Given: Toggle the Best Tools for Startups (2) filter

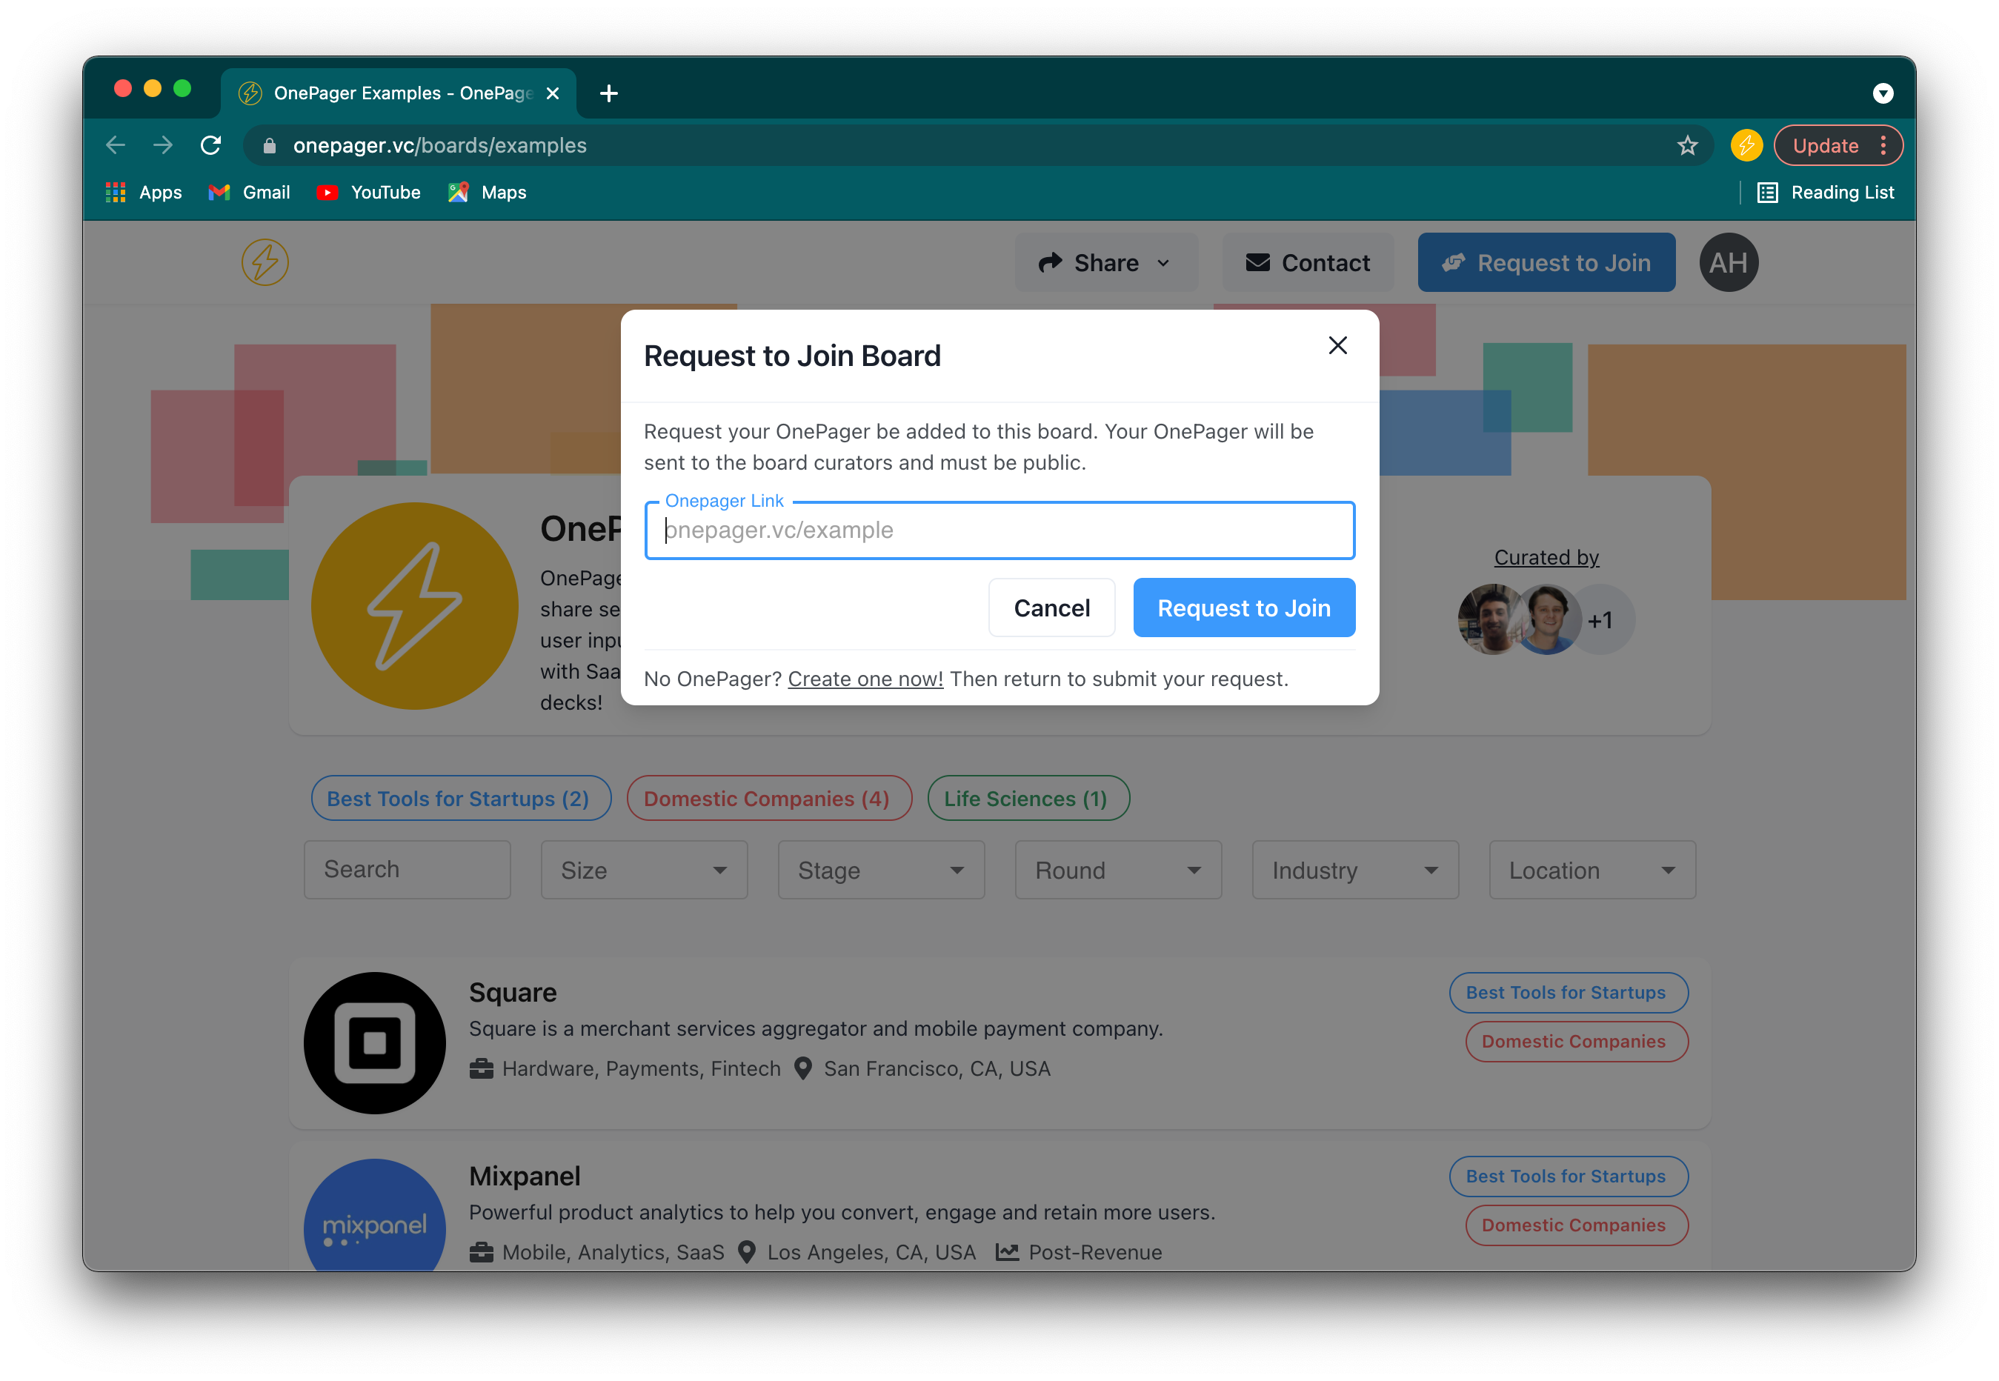Looking at the screenshot, I should tap(459, 798).
